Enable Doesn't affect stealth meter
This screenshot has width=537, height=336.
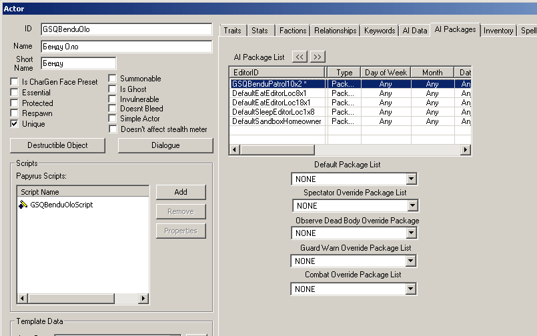click(x=113, y=129)
